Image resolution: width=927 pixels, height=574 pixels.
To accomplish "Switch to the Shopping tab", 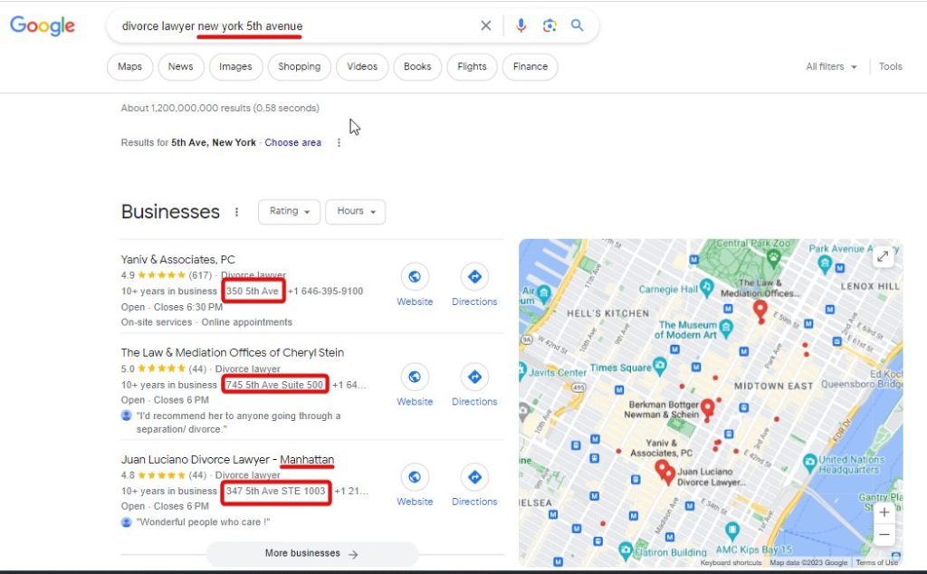I will [x=299, y=67].
